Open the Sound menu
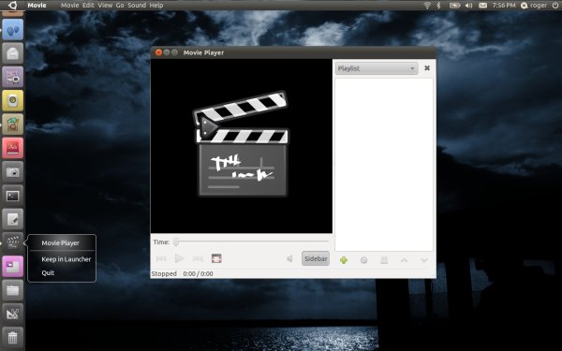Screen dimensions: 562x351 tap(137, 6)
